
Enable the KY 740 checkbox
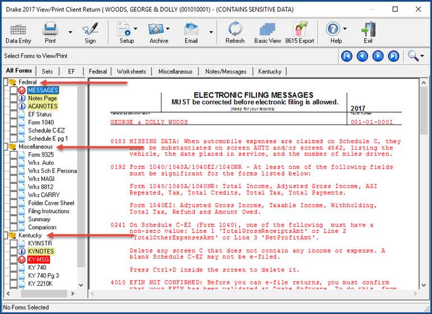[x=14, y=267]
